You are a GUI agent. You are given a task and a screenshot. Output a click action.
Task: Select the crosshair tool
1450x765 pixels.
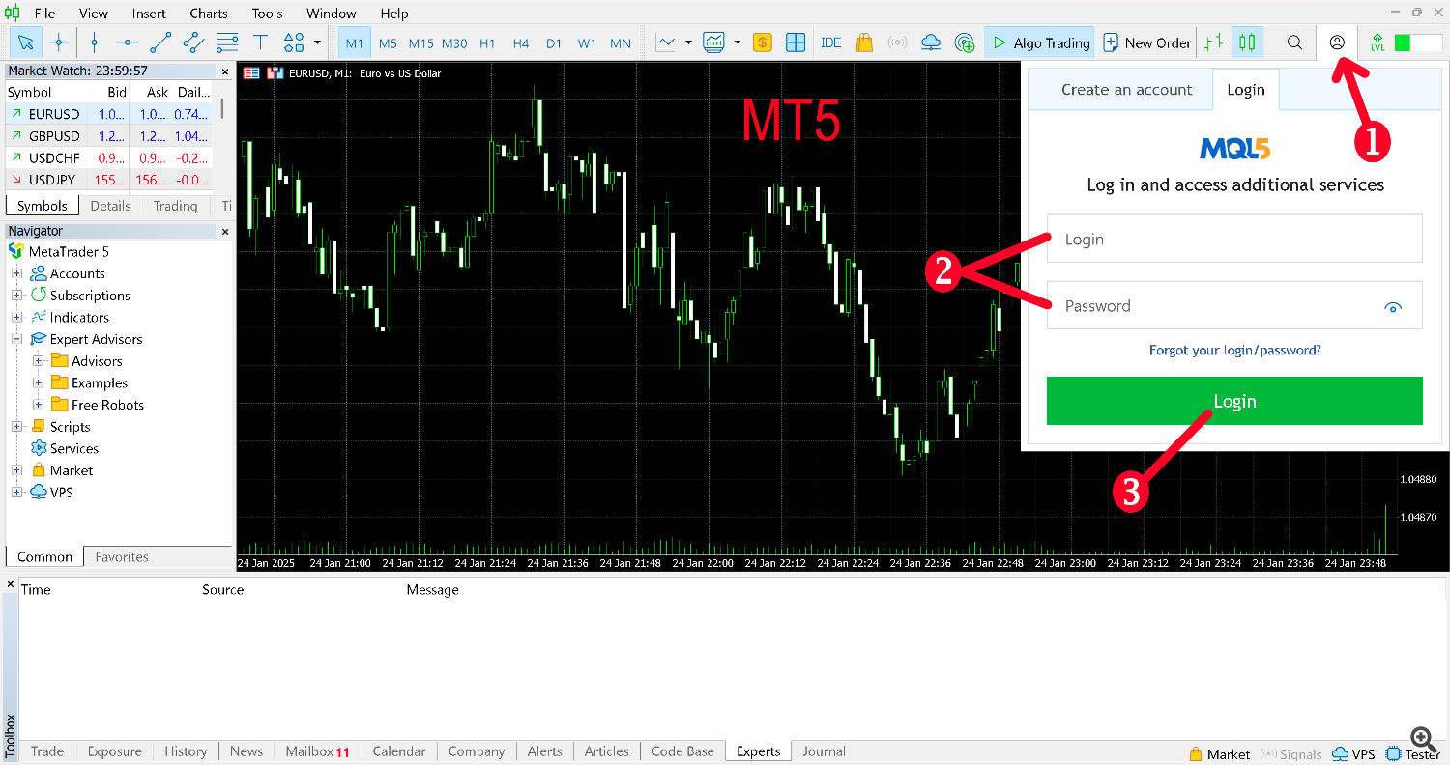point(59,42)
